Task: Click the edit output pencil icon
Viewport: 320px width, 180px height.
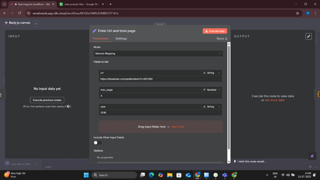Action: point(308,36)
